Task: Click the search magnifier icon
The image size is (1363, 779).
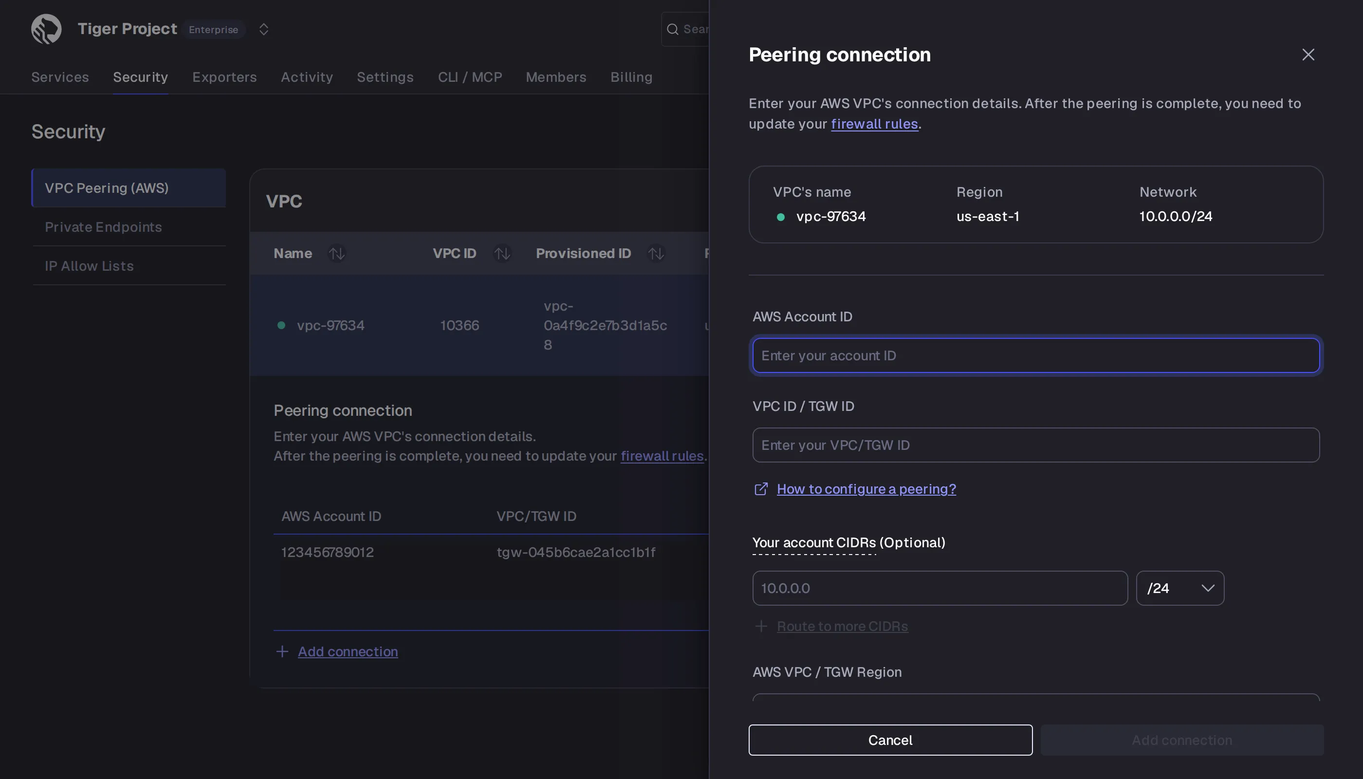Action: (x=672, y=29)
